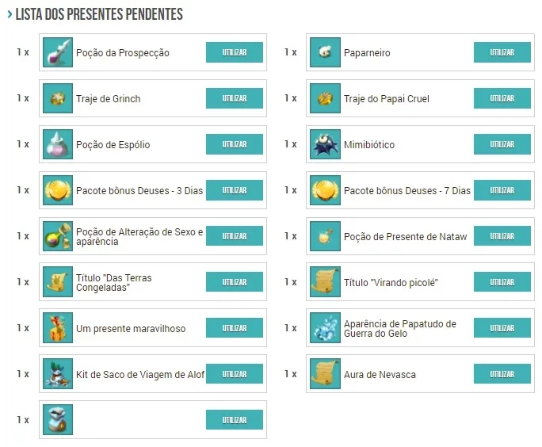Click the Pacote bônus Deuses 7 Dias coin icon

tap(325, 190)
